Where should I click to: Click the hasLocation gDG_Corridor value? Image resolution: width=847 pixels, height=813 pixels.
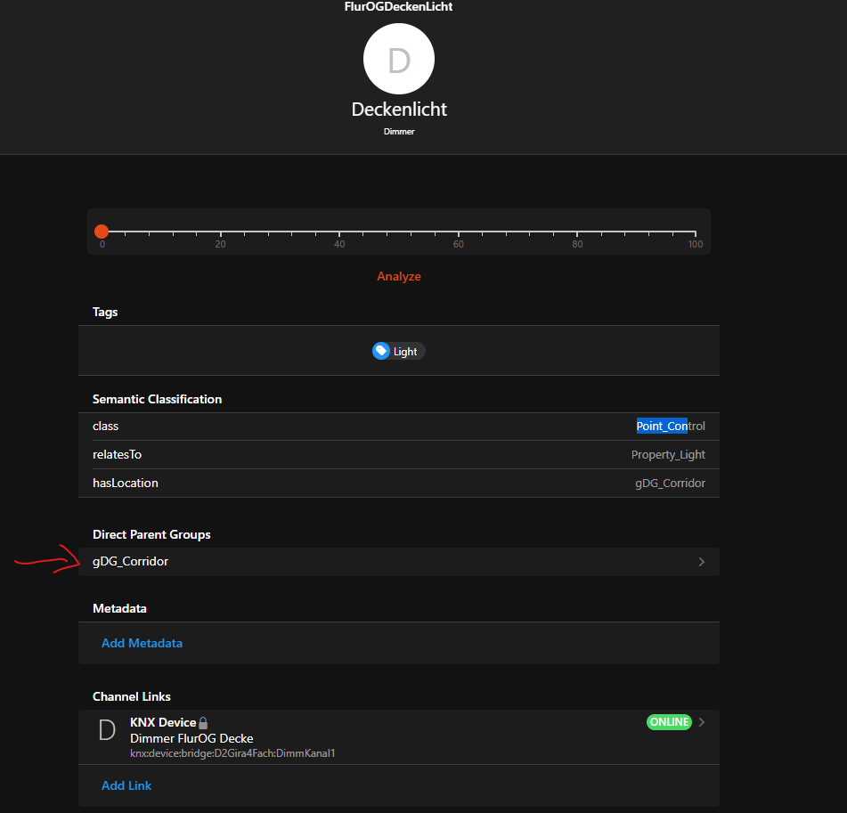(x=670, y=484)
